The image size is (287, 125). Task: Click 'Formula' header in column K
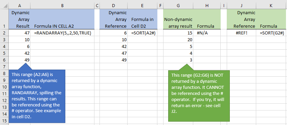coord(271,19)
